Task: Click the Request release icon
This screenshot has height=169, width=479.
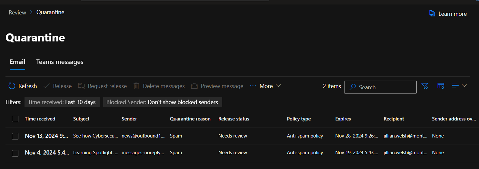Action: coord(81,86)
